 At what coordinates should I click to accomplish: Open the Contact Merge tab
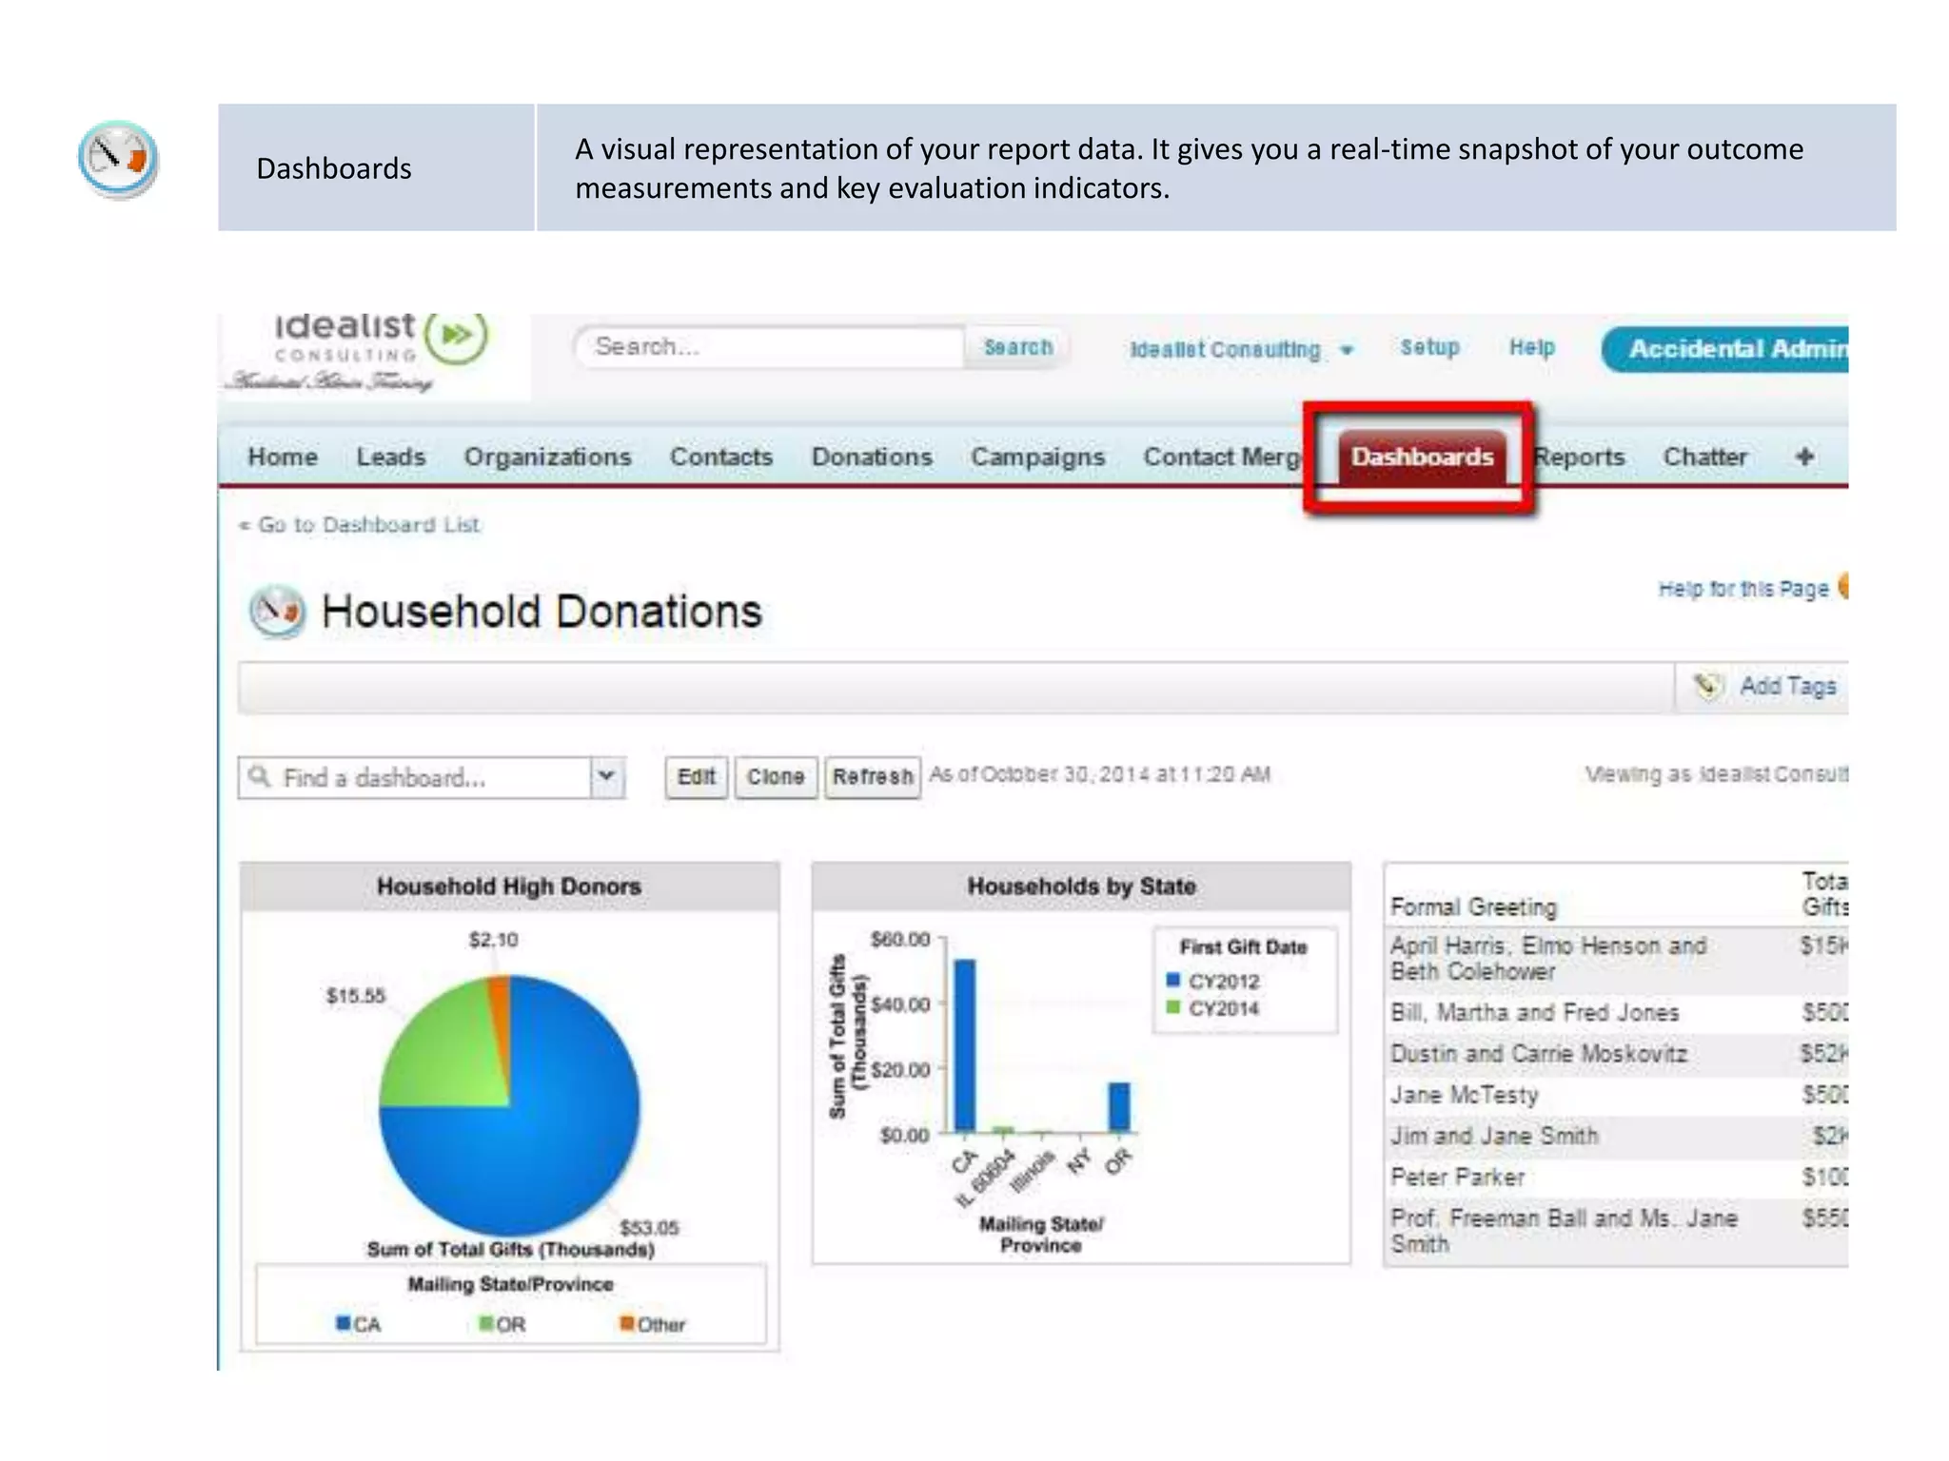[1223, 458]
